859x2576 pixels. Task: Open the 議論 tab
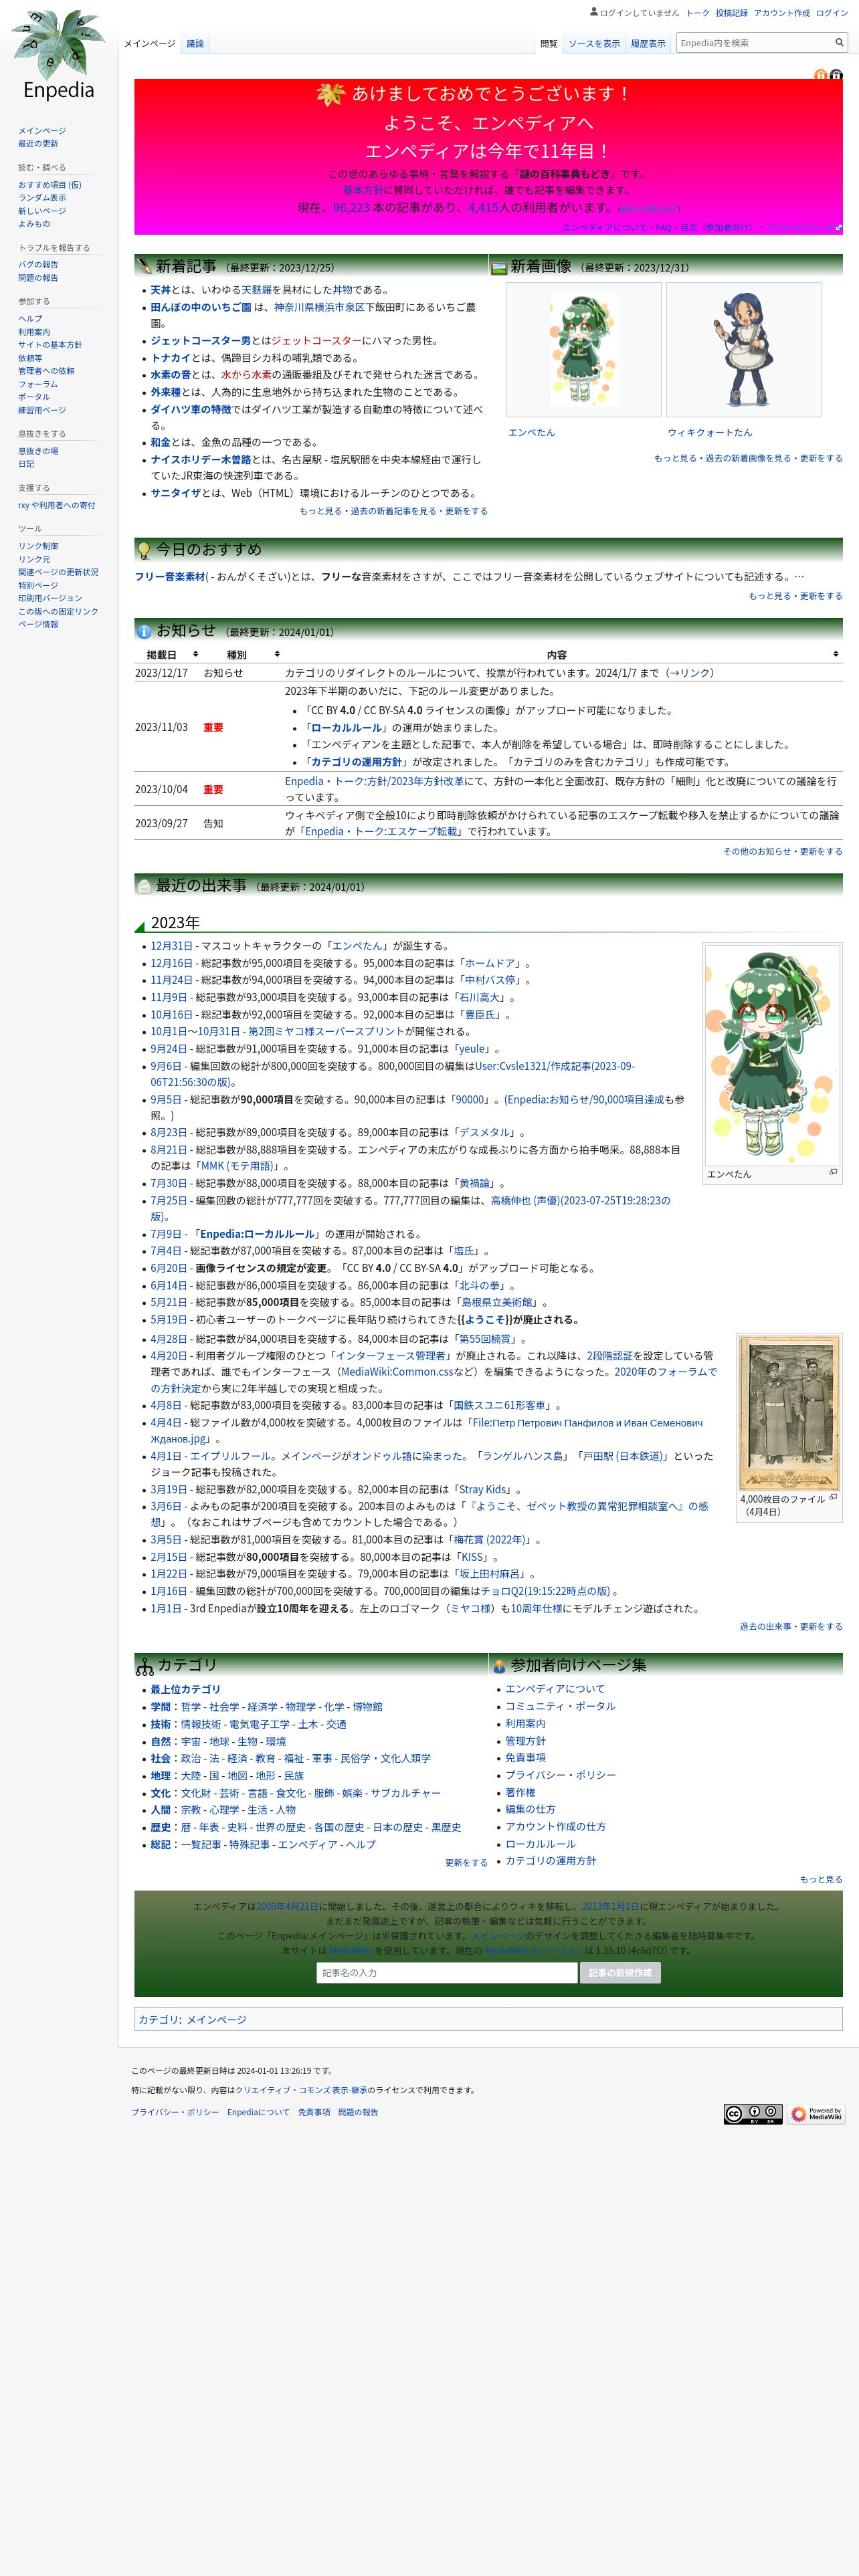[195, 44]
